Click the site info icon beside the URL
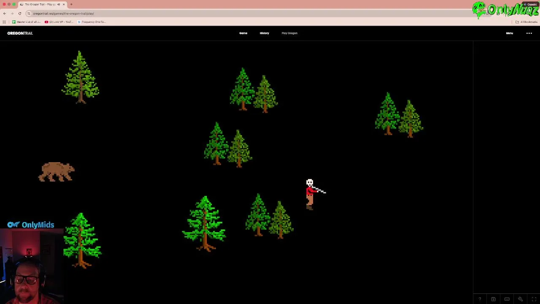540x304 pixels. [29, 14]
